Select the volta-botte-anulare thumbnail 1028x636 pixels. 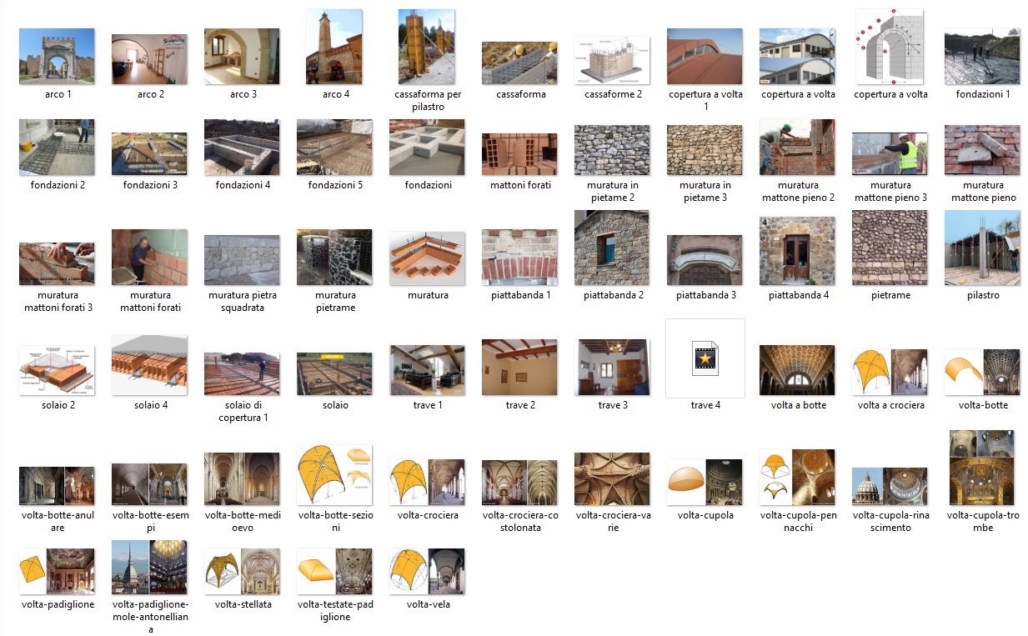pyautogui.click(x=57, y=486)
